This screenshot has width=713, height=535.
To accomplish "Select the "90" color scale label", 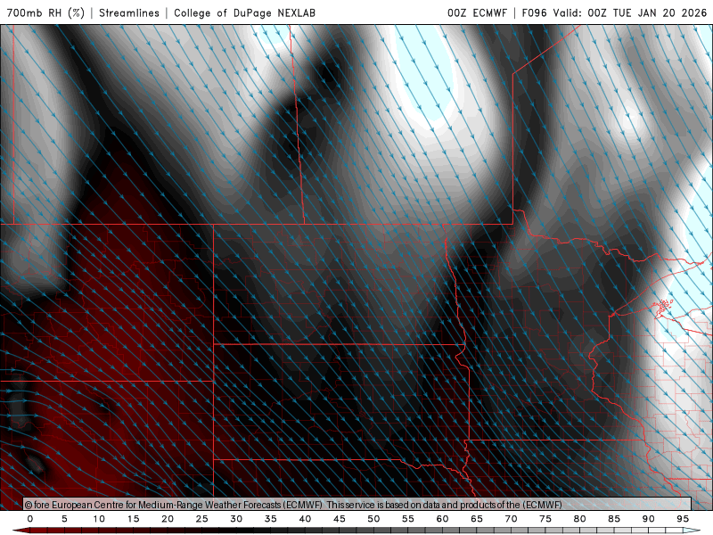I will click(x=649, y=519).
